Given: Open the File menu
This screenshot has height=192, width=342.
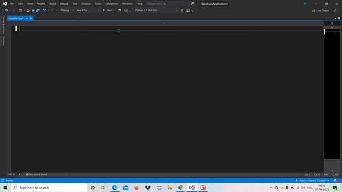Looking at the screenshot, I should click(12, 4).
